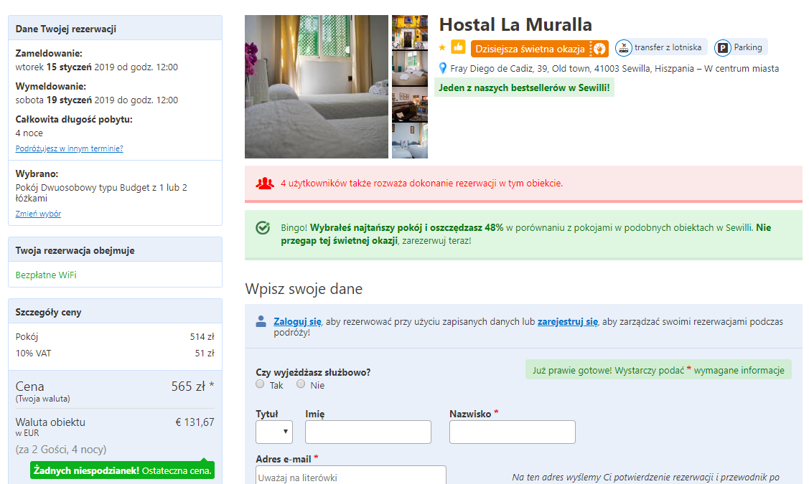Click the 4 noce stay length text
Screen dimensions: 809x484
29,133
